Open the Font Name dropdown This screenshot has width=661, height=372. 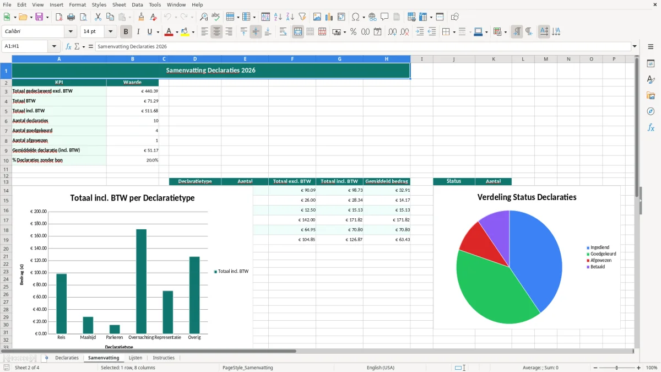click(x=70, y=32)
